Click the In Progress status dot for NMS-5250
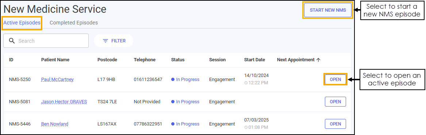Viewport: 426px width, 135px height. (173, 80)
